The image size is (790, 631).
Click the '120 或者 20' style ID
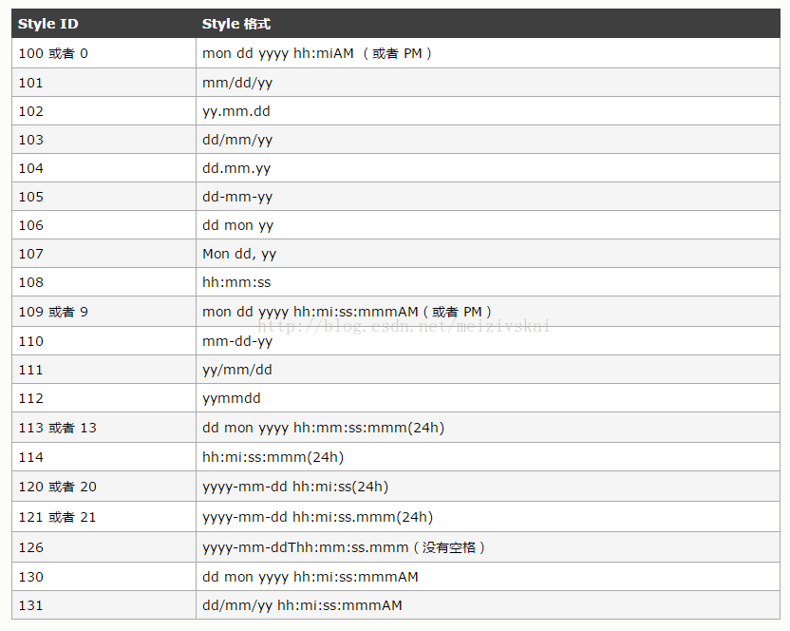coord(57,487)
